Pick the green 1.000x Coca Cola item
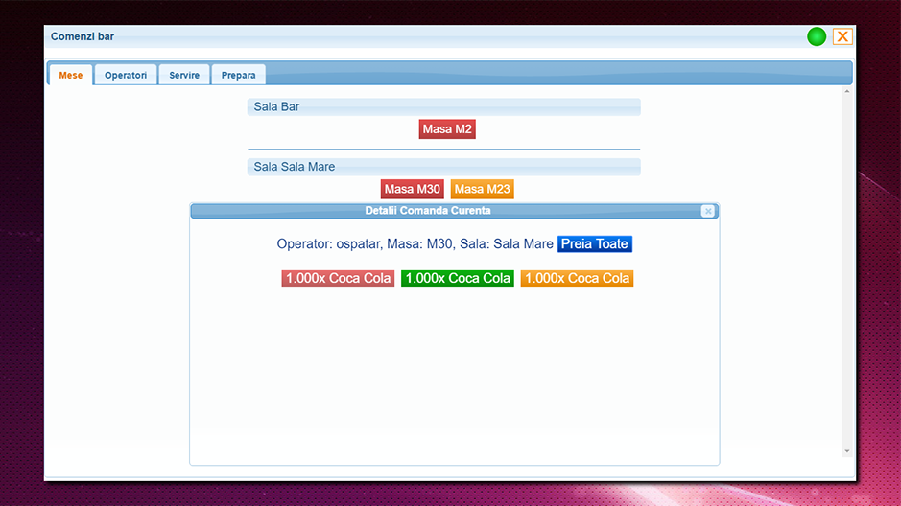This screenshot has width=901, height=506. [x=458, y=278]
